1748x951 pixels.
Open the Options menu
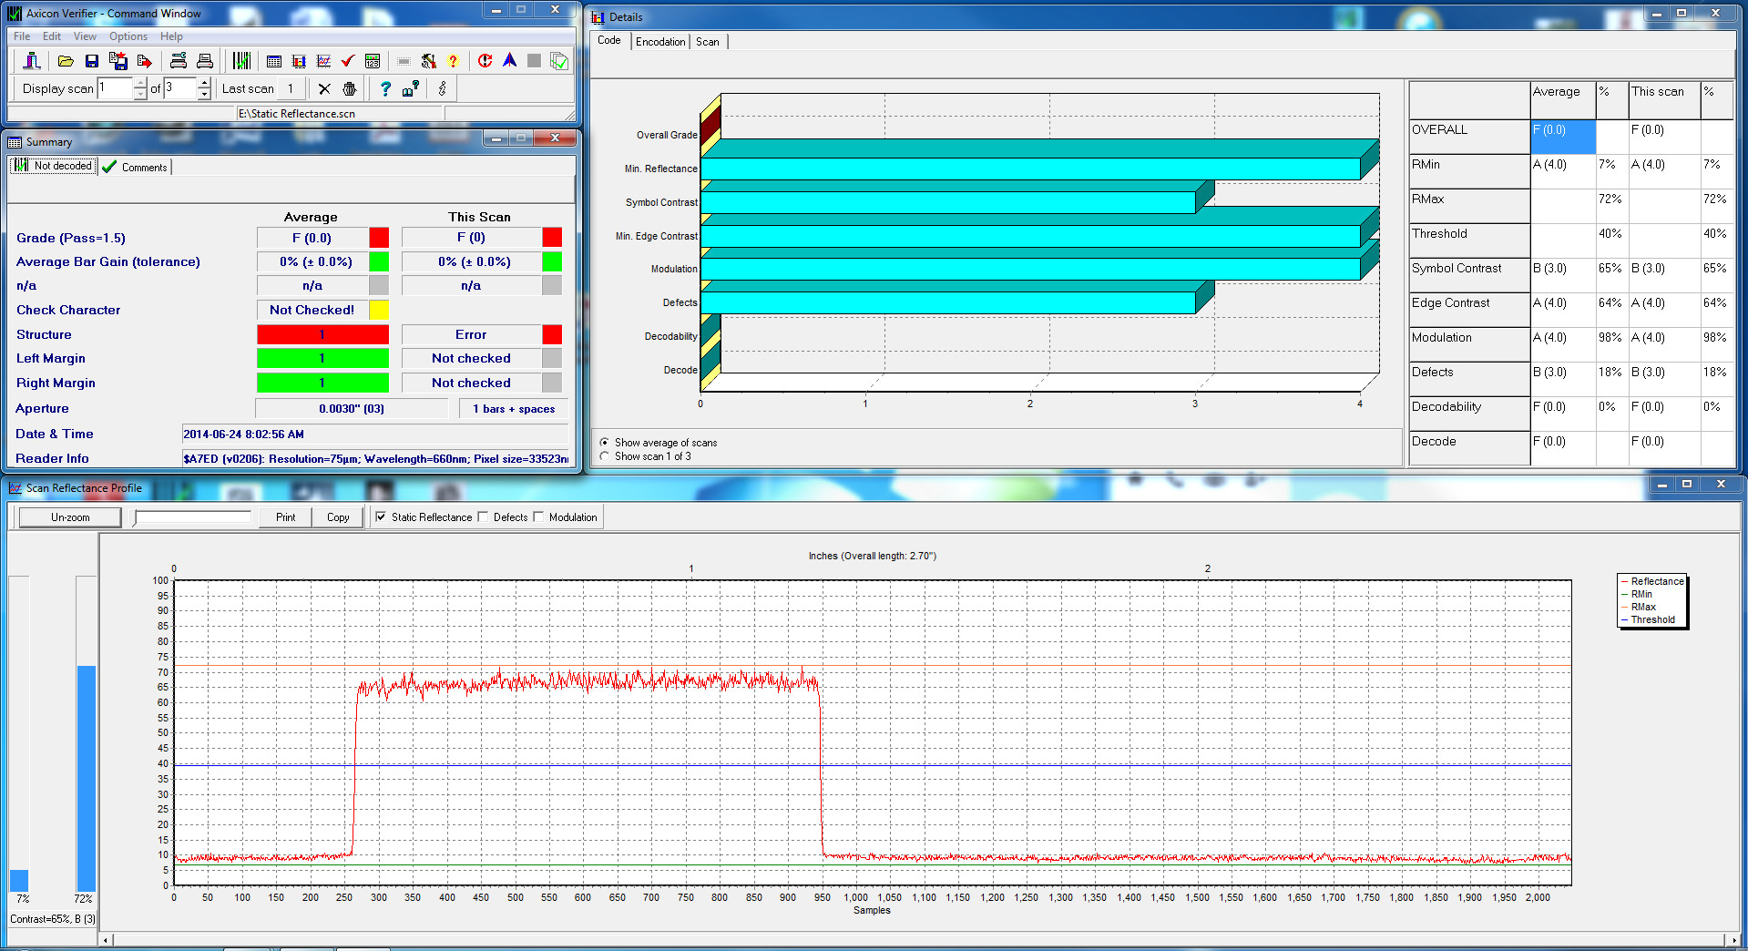pyautogui.click(x=128, y=36)
